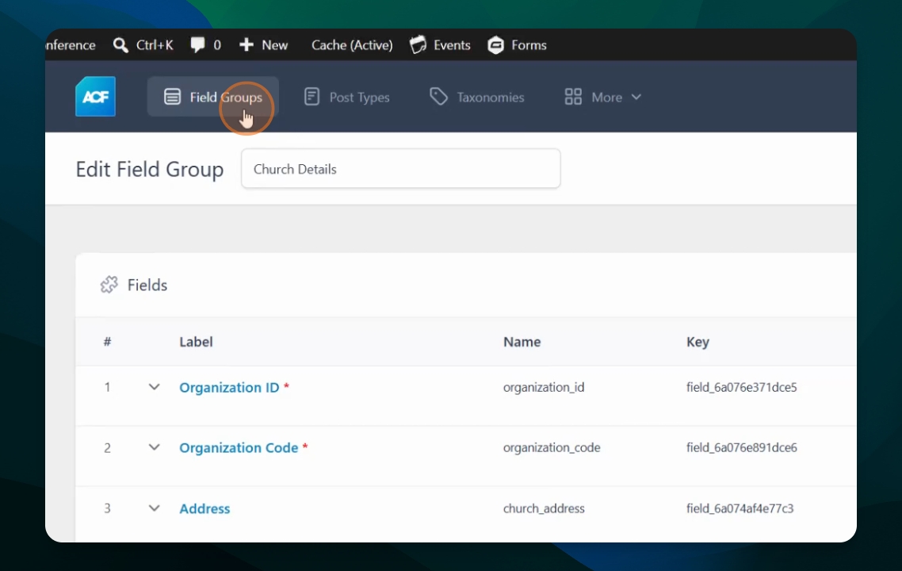Open the Events ticket icon
The image size is (902, 571).
(x=419, y=45)
